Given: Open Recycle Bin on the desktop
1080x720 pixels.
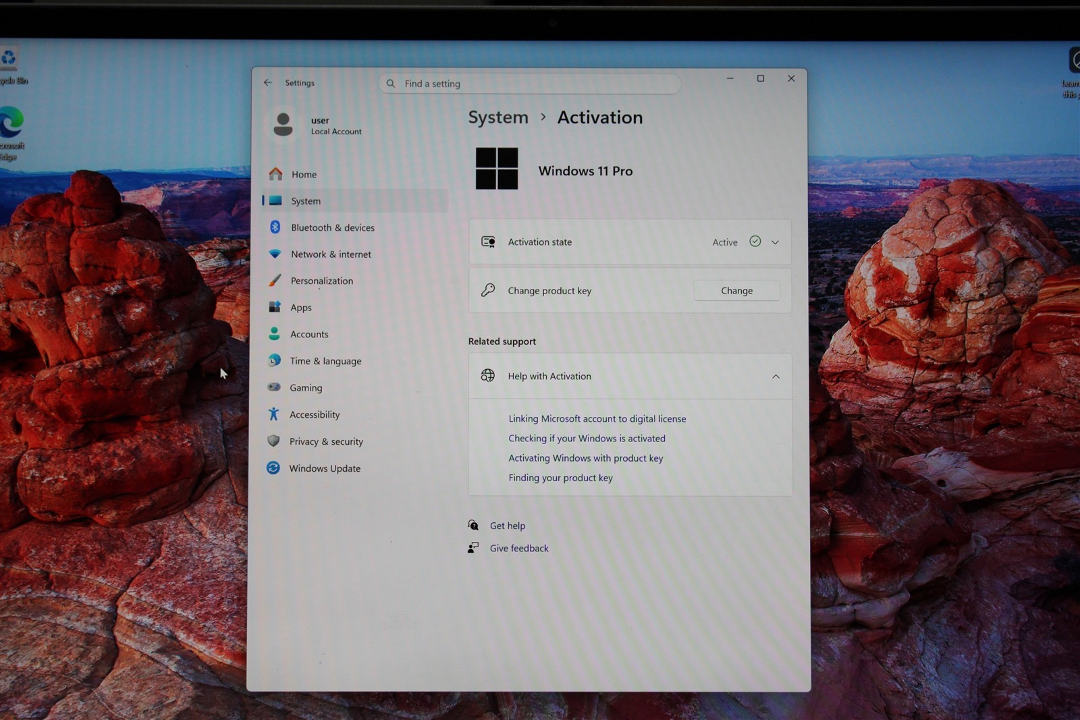Looking at the screenshot, I should [11, 67].
